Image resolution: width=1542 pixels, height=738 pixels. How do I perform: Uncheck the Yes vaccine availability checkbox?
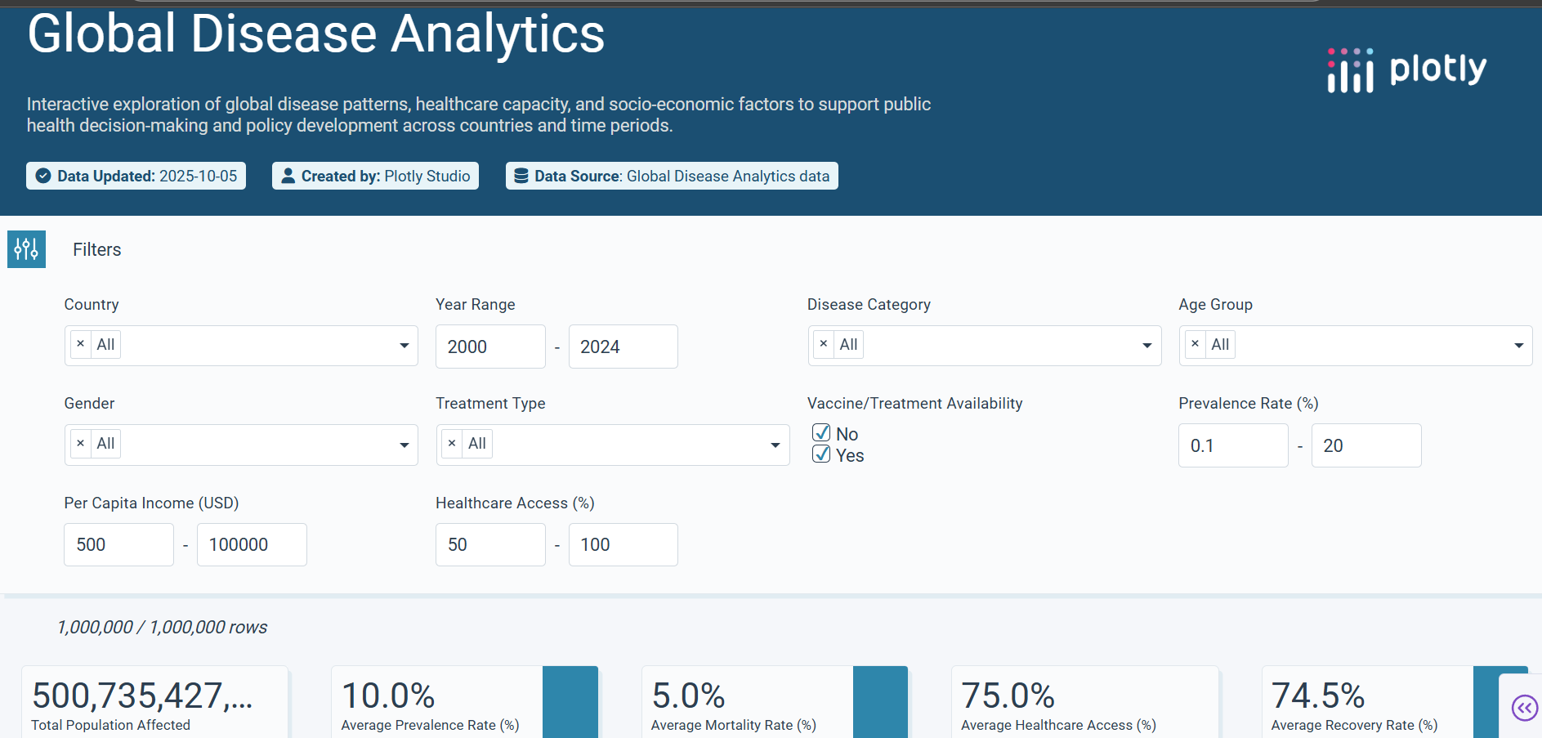tap(821, 454)
